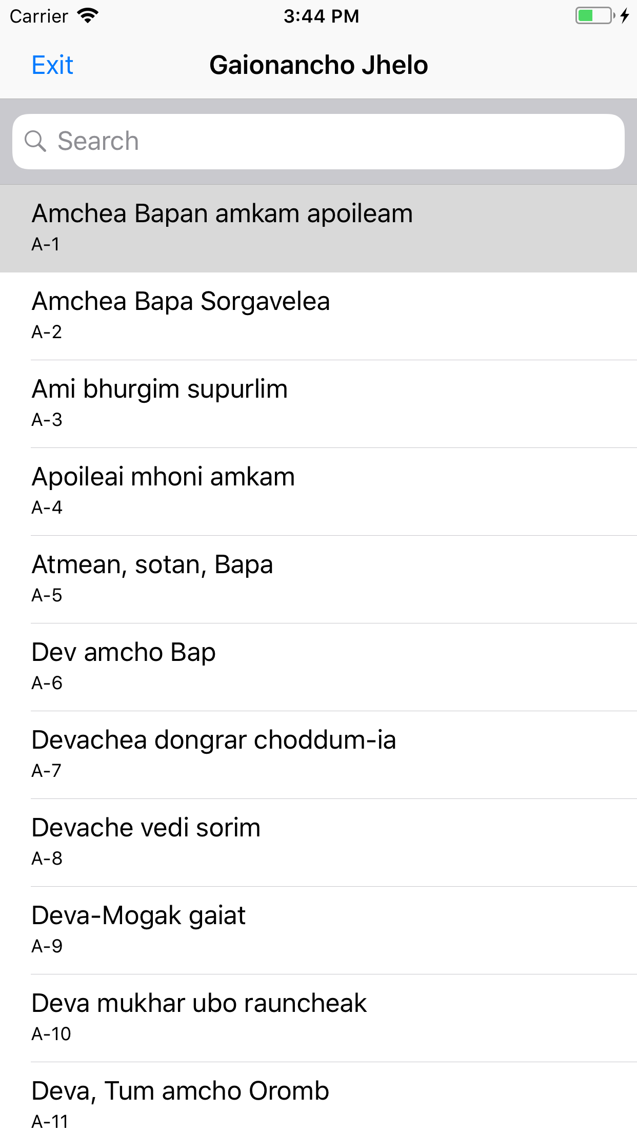
Task: Choose Atmean, sotan, Bapa item
Action: tap(318, 579)
